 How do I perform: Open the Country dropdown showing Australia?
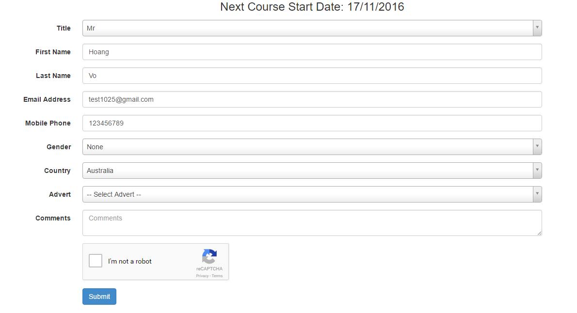click(307, 171)
